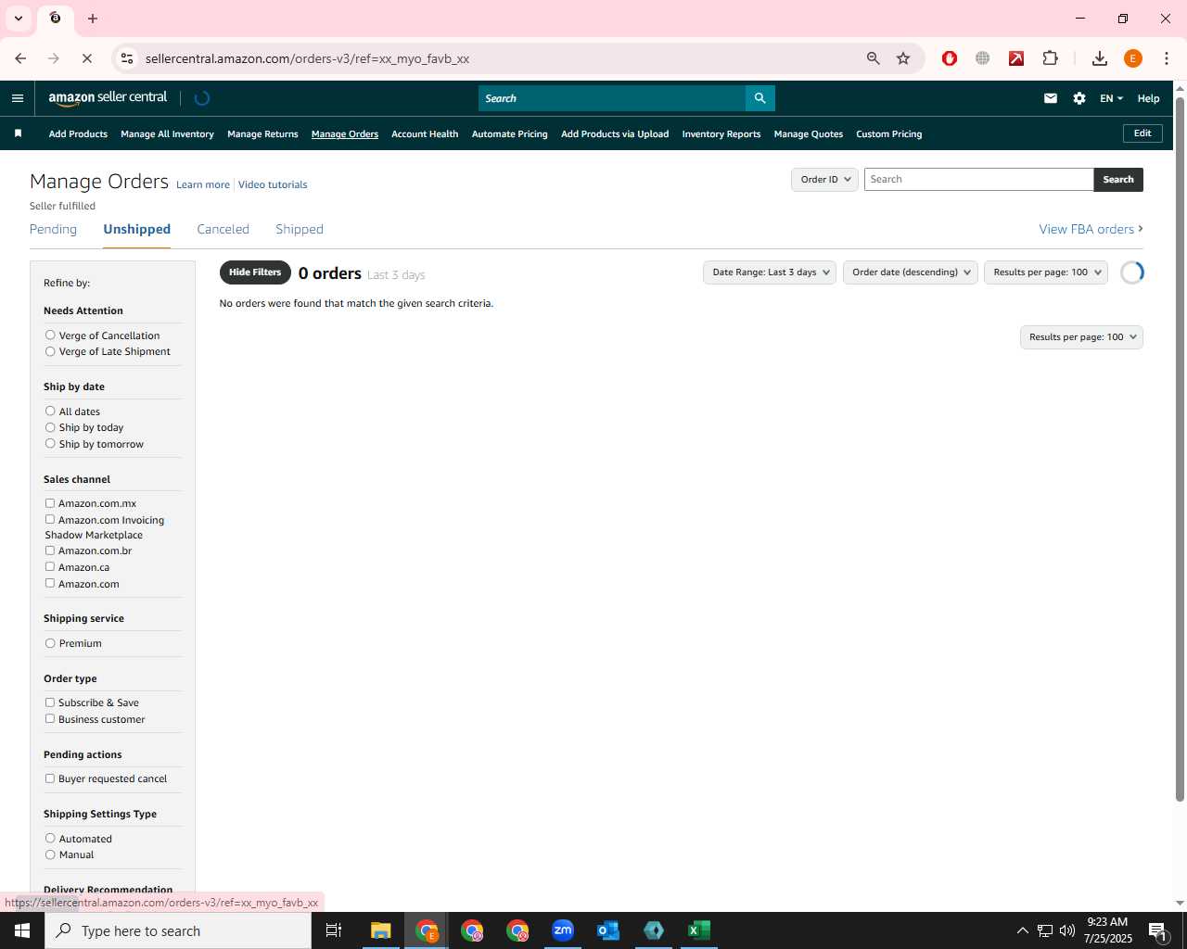1187x949 pixels.
Task: Open File Explorer from taskbar
Action: click(381, 930)
